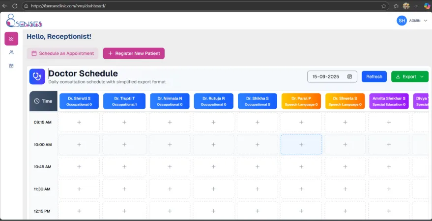
Task: Click the 10:45 AM time label
Action: pos(43,167)
